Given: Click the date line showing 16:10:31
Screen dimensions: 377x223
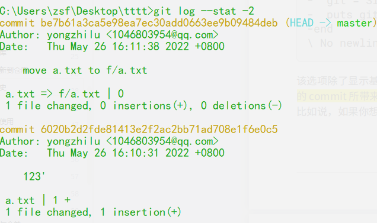Looking at the screenshot, I should point(112,153).
